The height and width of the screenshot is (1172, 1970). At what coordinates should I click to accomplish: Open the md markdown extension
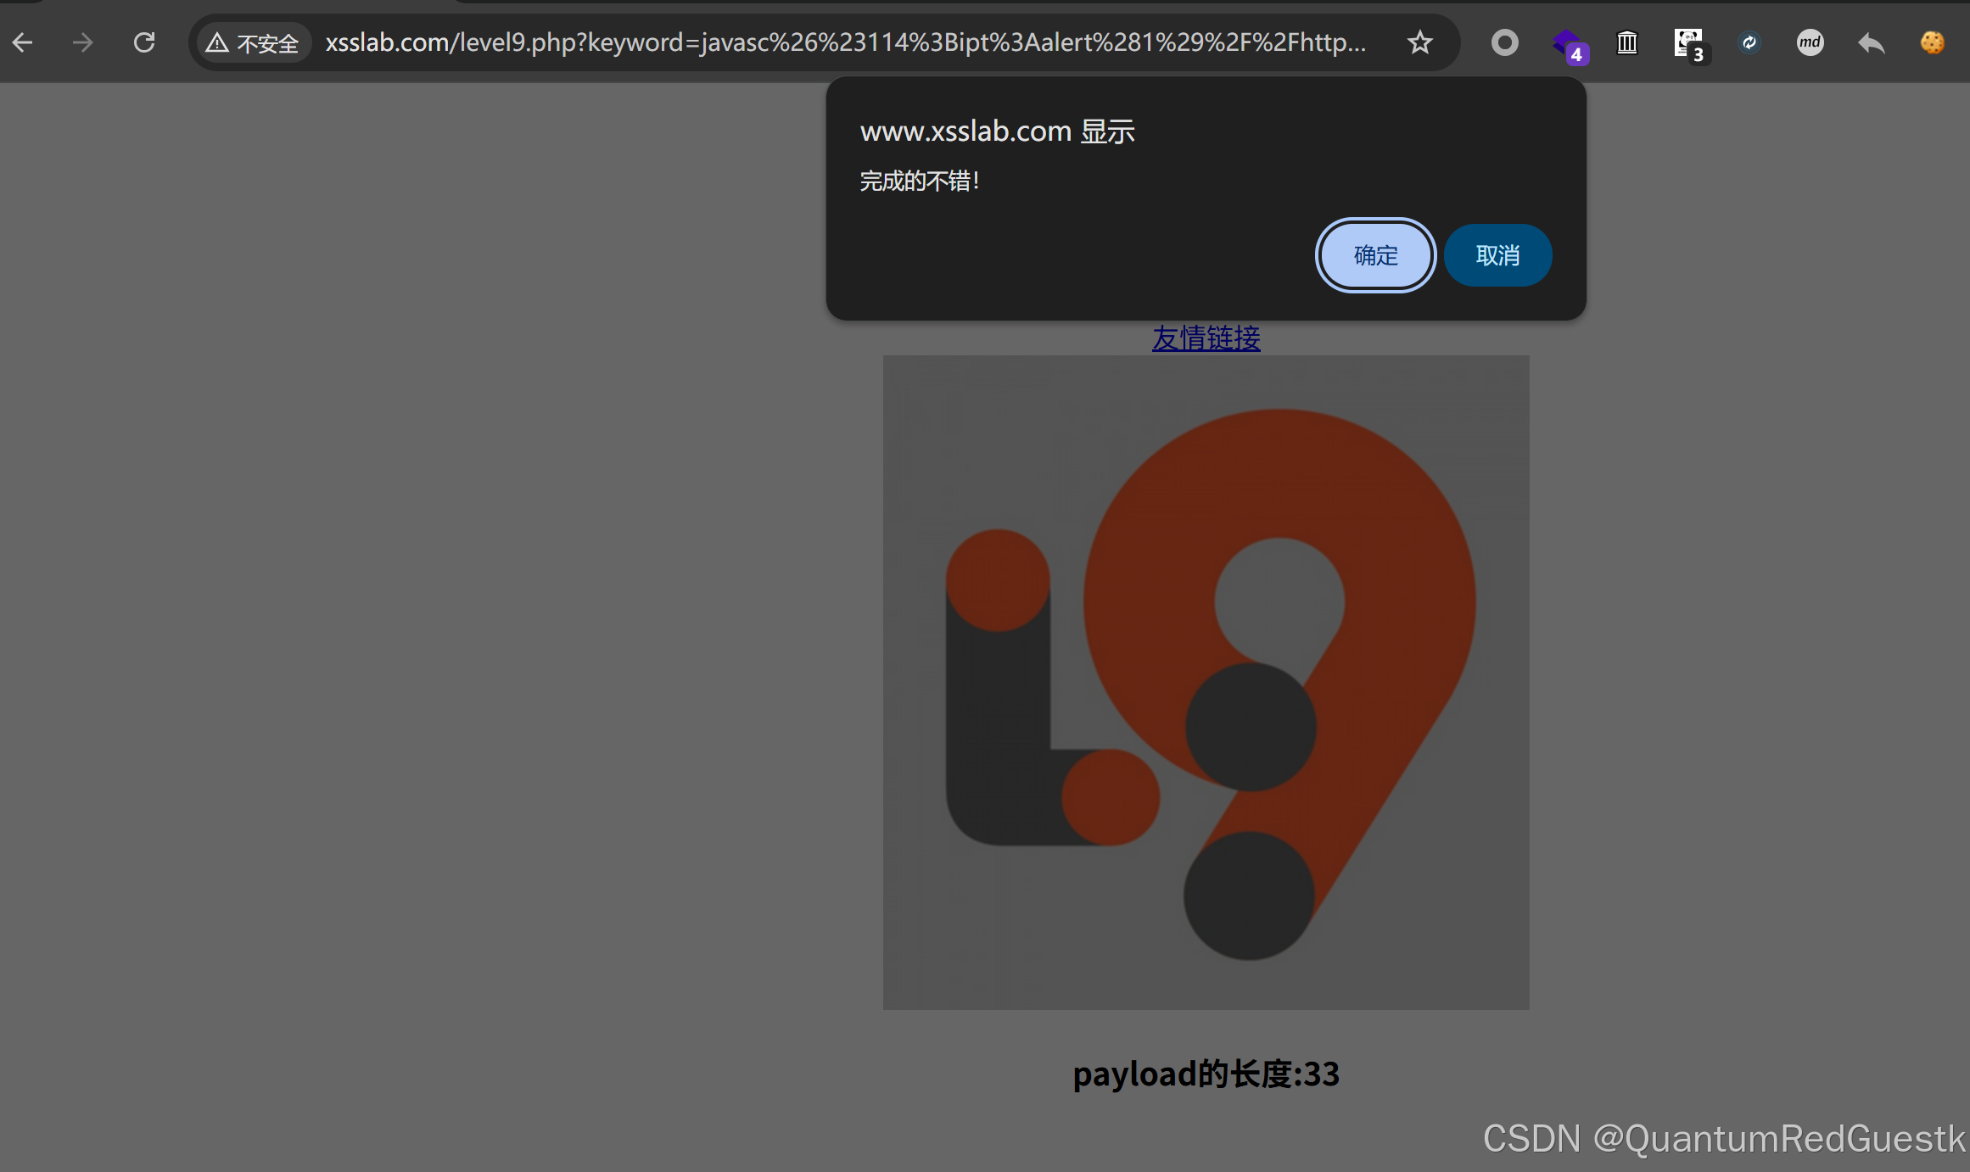tap(1810, 42)
